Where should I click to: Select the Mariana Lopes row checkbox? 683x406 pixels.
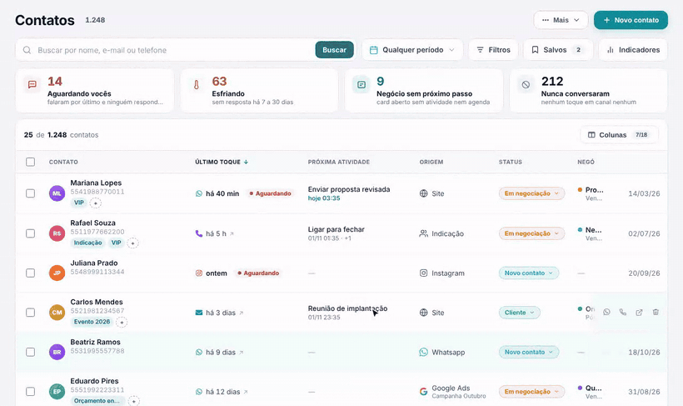[30, 193]
